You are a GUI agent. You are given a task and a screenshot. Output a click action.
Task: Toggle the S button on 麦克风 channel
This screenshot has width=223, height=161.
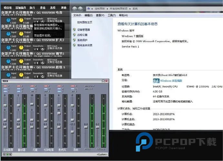59,91
